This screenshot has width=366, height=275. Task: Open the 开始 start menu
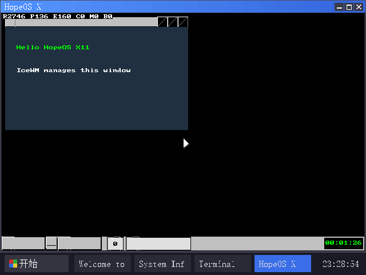click(x=37, y=264)
